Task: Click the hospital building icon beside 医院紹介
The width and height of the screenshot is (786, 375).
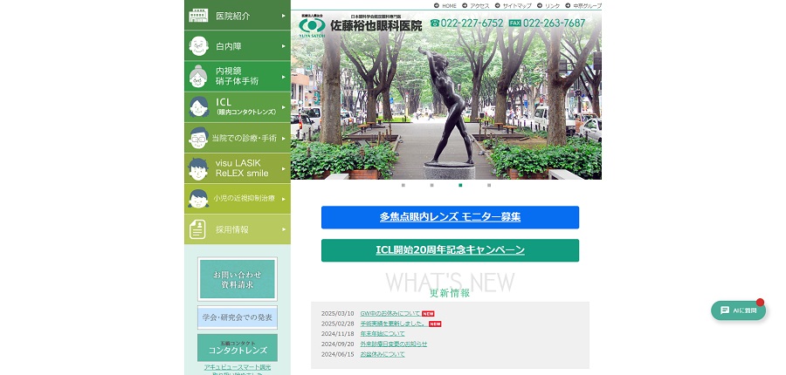Action: (198, 16)
